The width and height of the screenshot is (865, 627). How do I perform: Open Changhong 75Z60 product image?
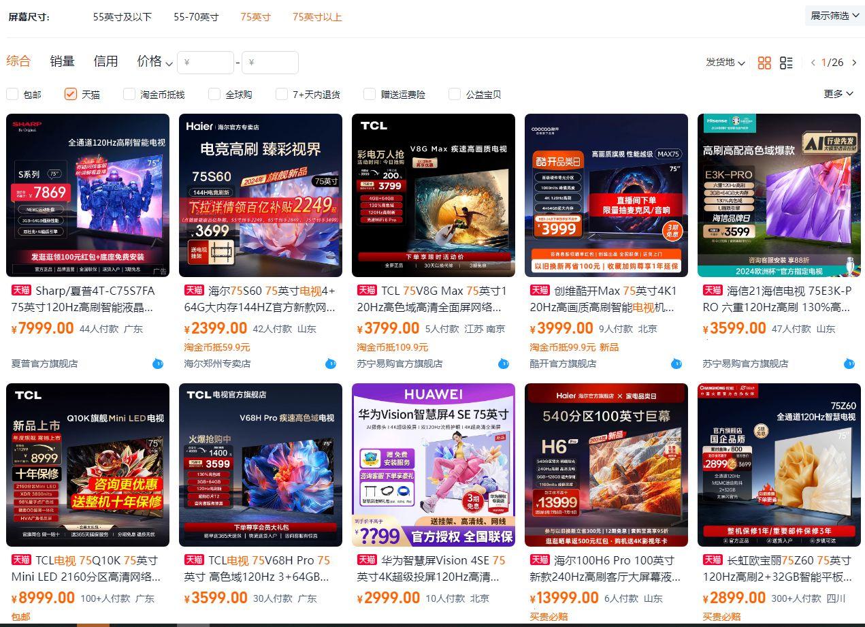(779, 465)
